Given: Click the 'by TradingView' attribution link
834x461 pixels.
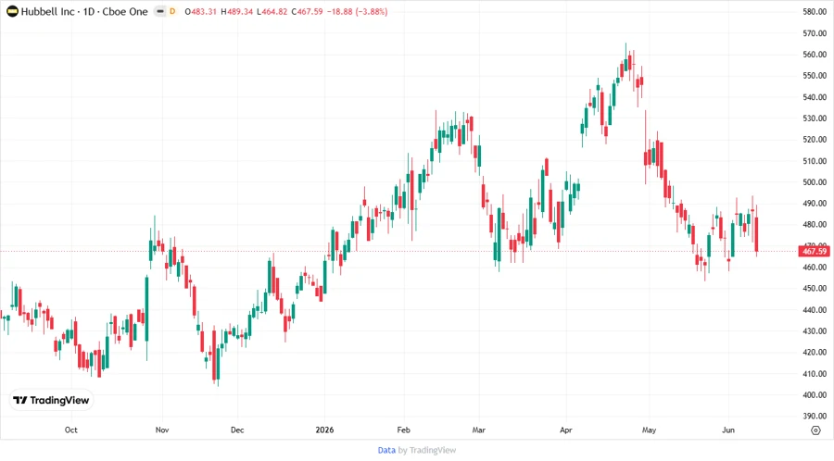Looking at the screenshot, I should click(427, 451).
